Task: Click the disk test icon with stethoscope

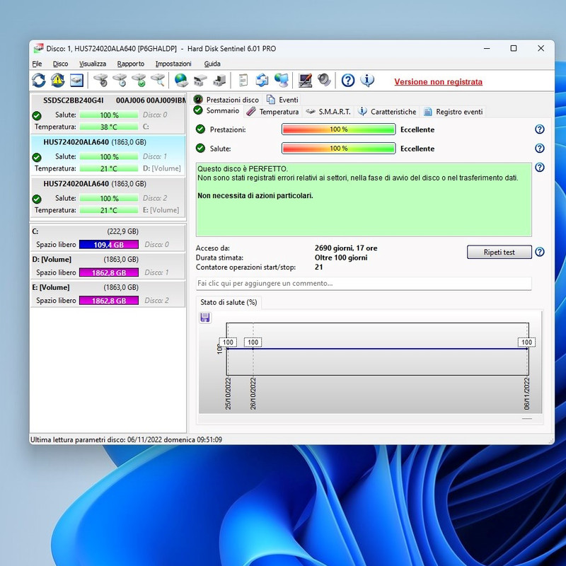Action: pos(100,80)
